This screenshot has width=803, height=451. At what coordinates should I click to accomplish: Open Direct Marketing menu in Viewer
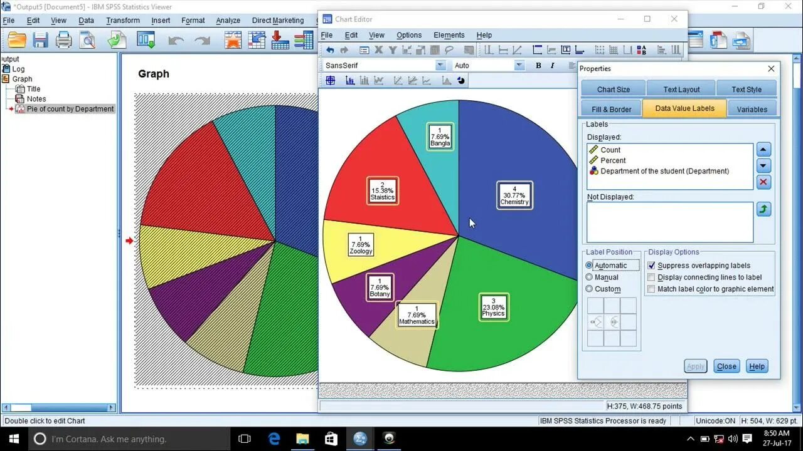click(278, 20)
